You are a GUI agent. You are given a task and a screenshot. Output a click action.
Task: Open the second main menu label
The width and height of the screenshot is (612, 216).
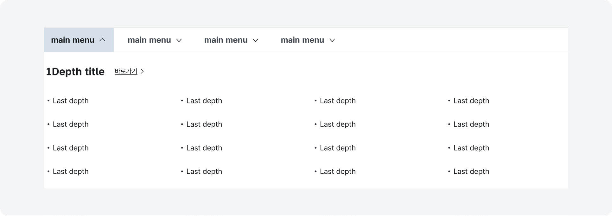point(149,40)
